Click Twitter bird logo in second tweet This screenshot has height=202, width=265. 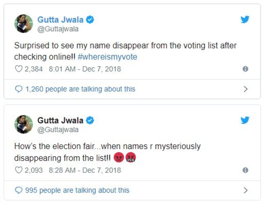[x=245, y=121]
